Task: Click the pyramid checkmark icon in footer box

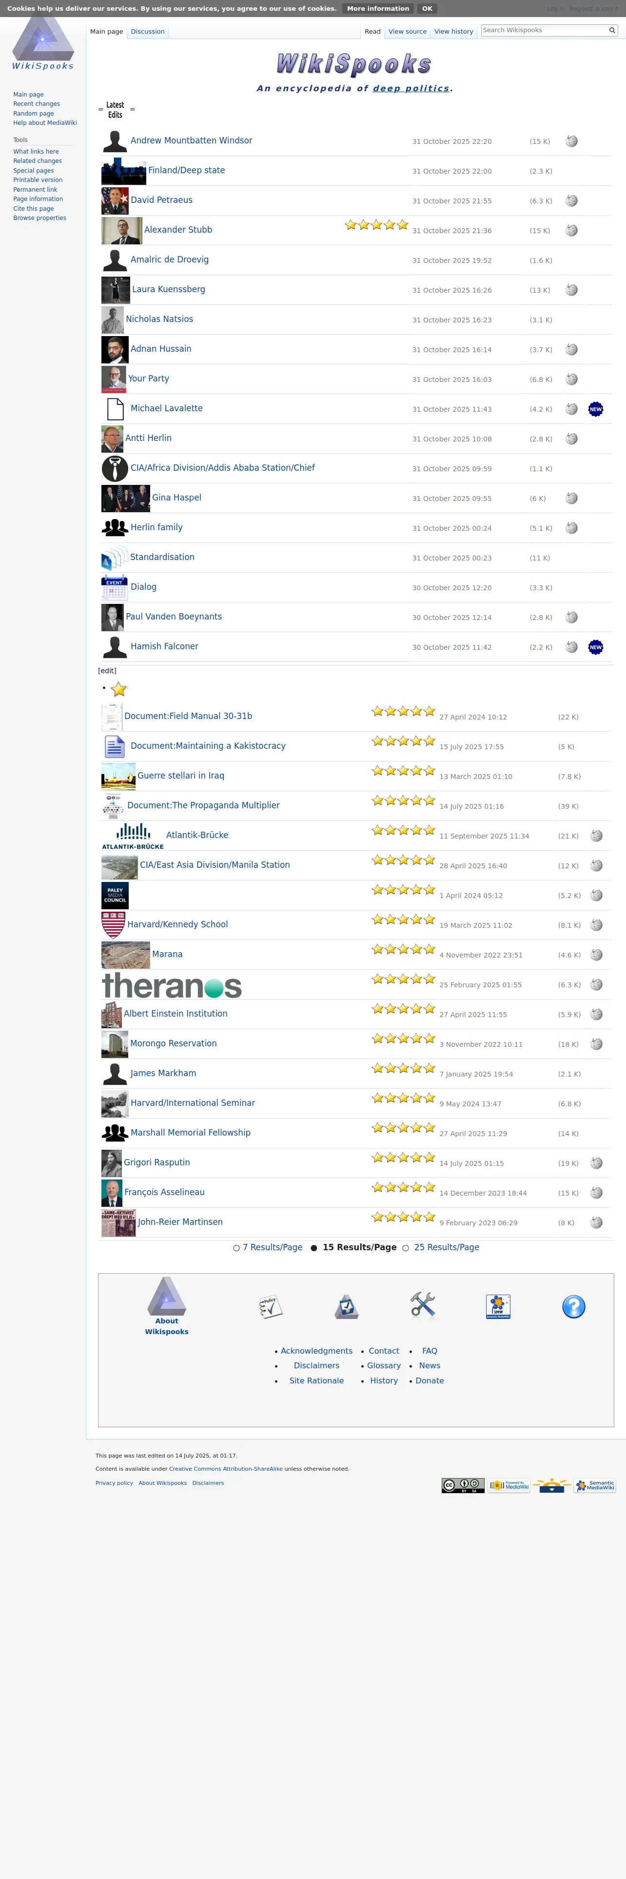Action: 346,1306
